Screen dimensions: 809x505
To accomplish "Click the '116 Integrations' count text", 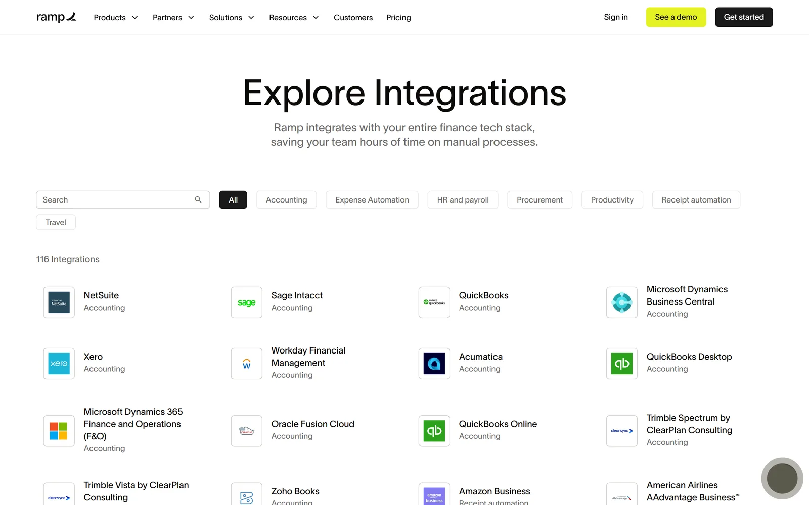I will point(68,259).
